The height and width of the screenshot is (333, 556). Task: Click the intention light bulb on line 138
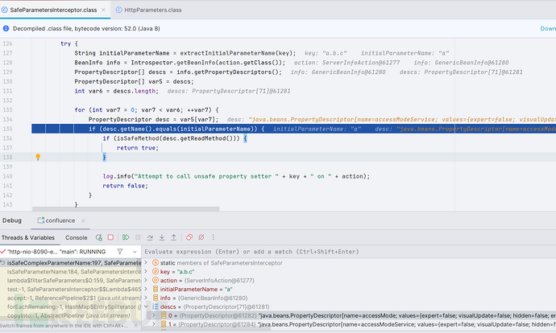coord(38,157)
